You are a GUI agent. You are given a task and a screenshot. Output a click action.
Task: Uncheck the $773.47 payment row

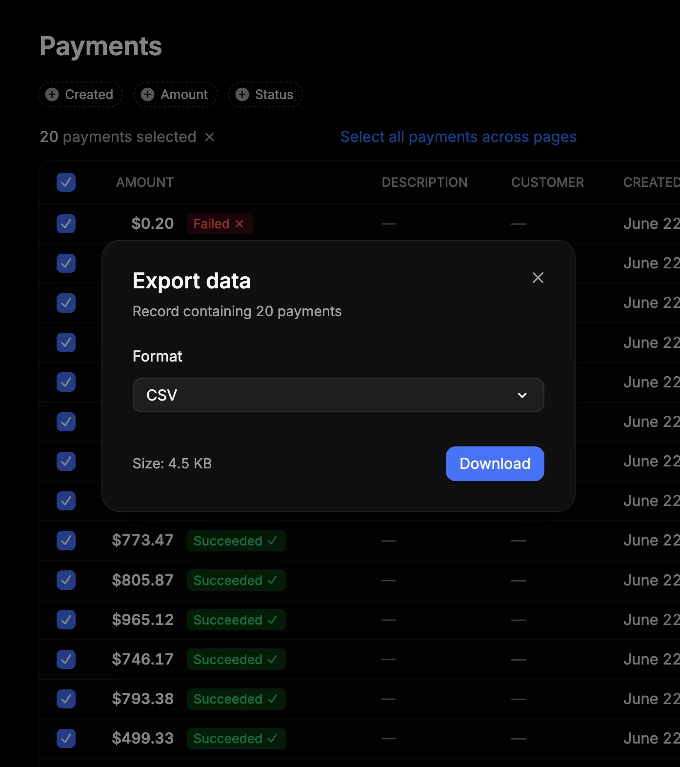click(x=66, y=541)
